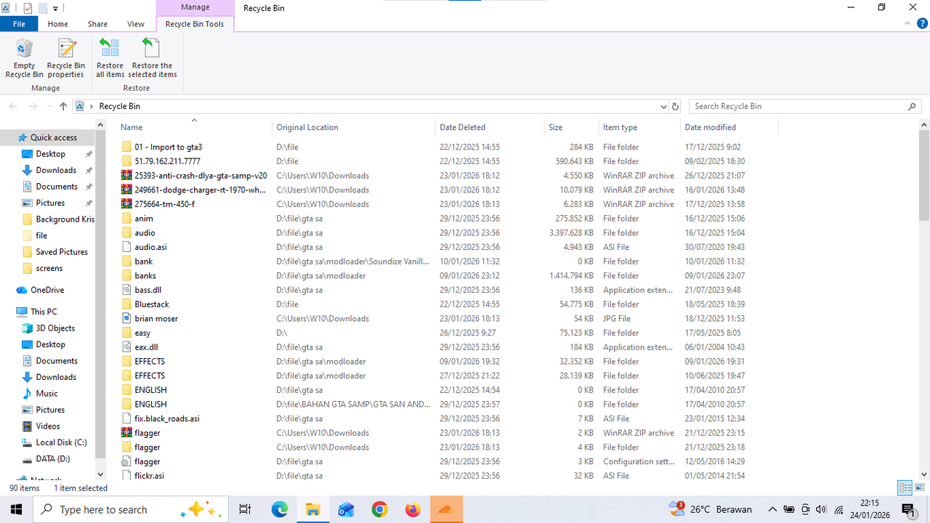930x523 pixels.
Task: Switch to large icons view layout
Action: pyautogui.click(x=920, y=488)
